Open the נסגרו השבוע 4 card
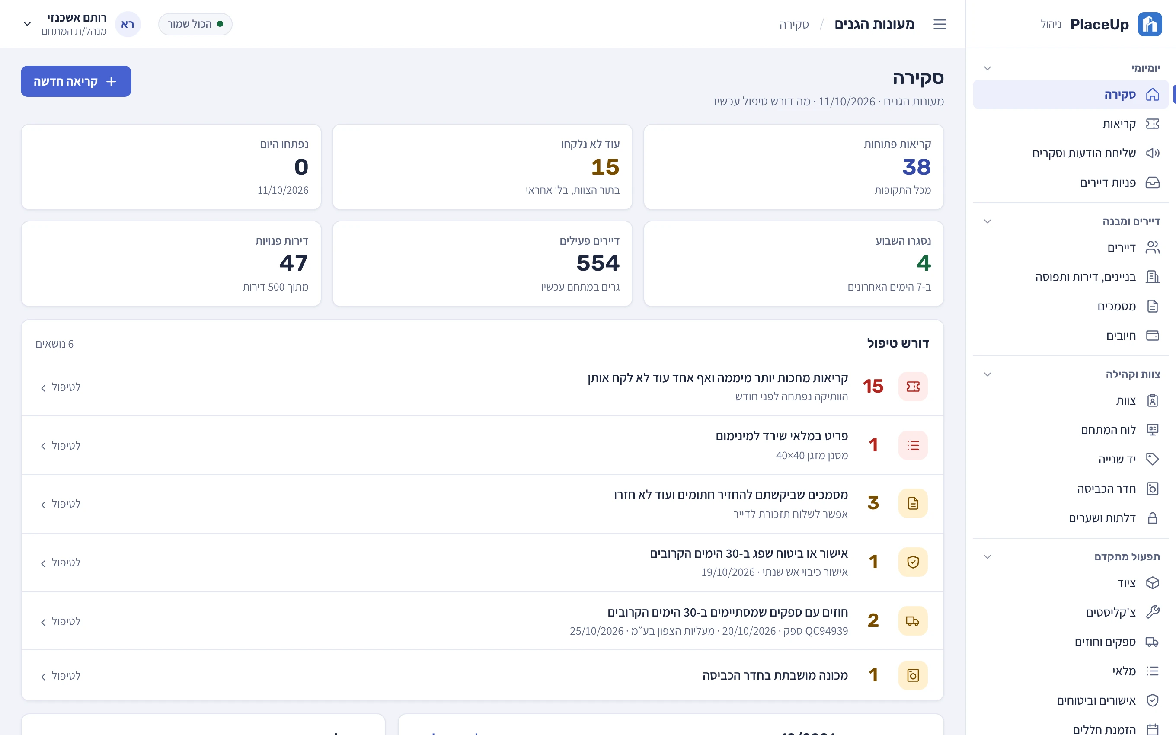Image resolution: width=1176 pixels, height=735 pixels. (793, 263)
